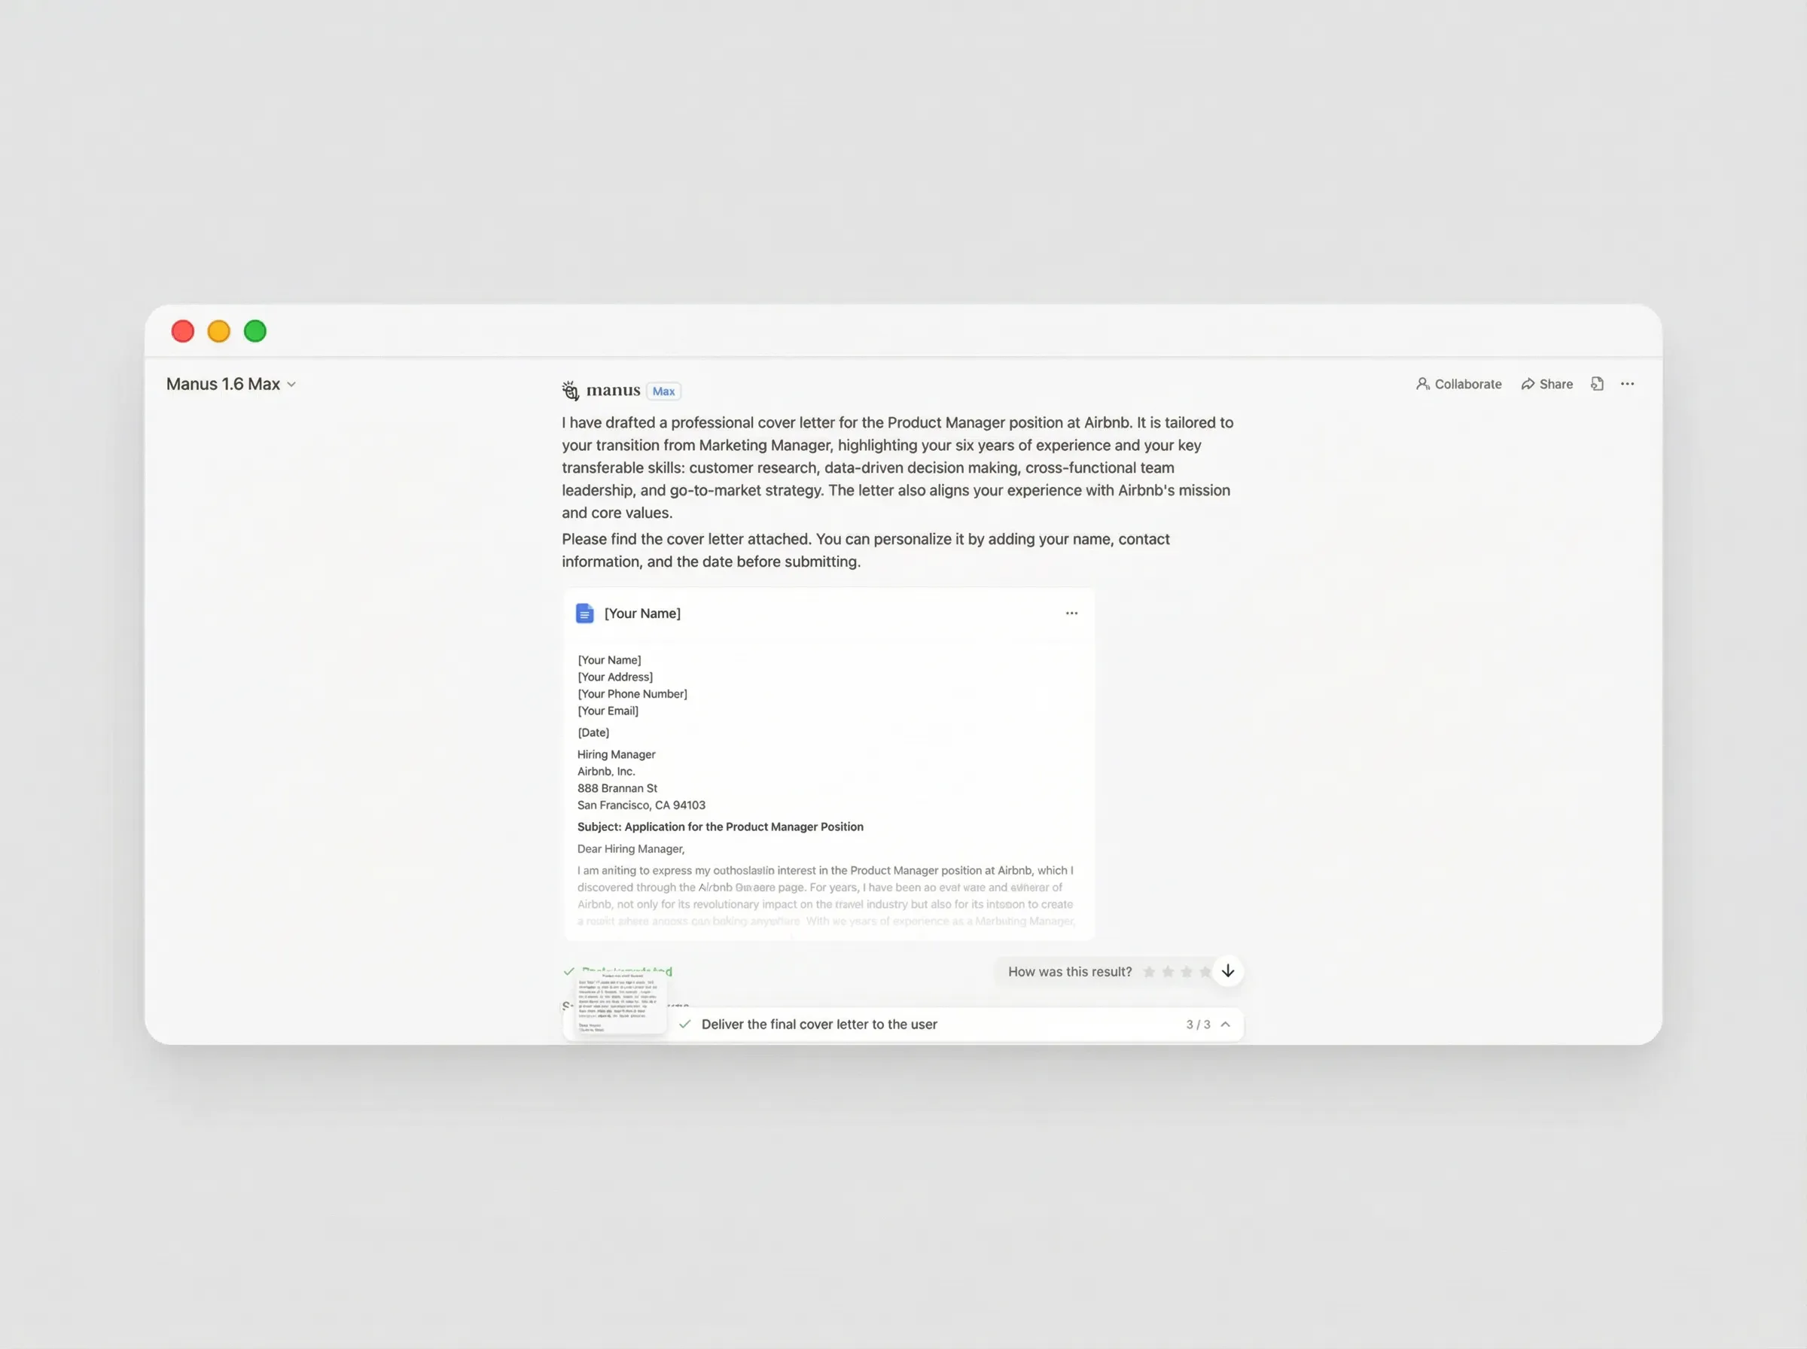Image resolution: width=1807 pixels, height=1349 pixels.
Task: Collapse the 3/3 task progress chevron
Action: pos(1225,1024)
